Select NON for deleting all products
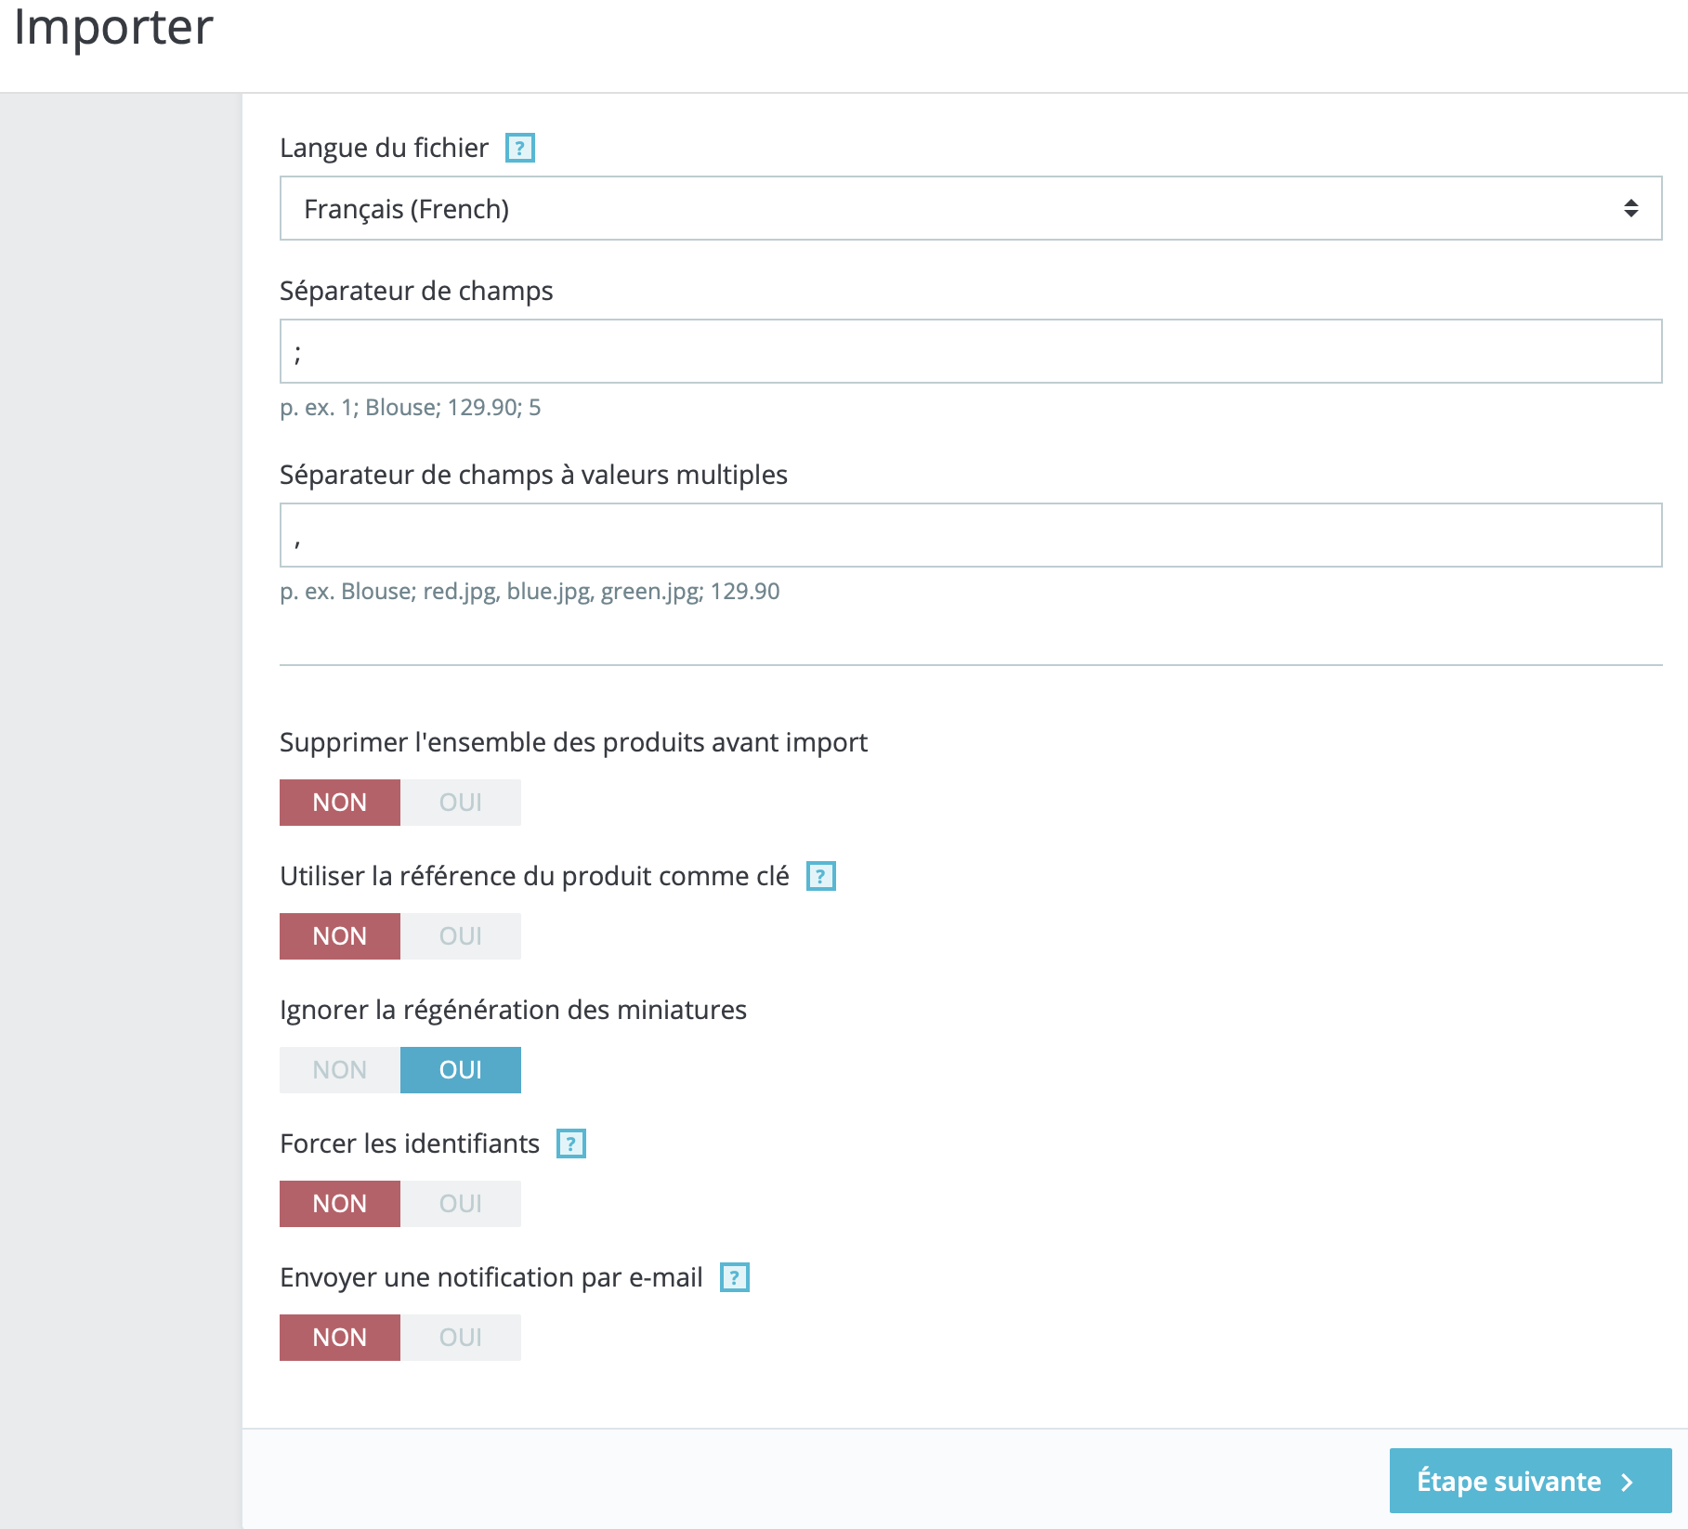The image size is (1688, 1529). click(340, 803)
